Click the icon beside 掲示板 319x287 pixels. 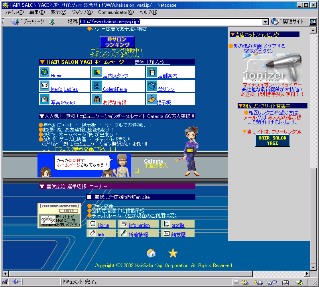click(x=152, y=99)
